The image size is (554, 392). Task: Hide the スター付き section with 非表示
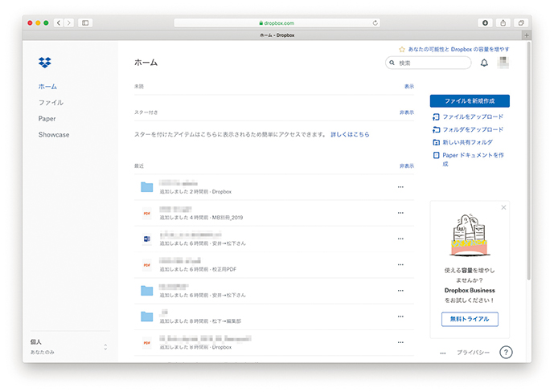(407, 112)
